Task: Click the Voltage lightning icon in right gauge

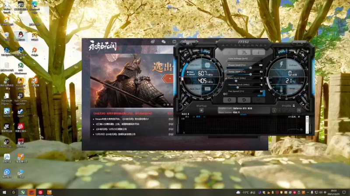Action: tap(281, 64)
